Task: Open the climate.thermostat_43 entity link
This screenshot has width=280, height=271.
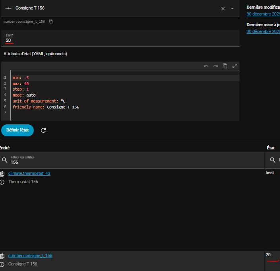Action: 29,173
